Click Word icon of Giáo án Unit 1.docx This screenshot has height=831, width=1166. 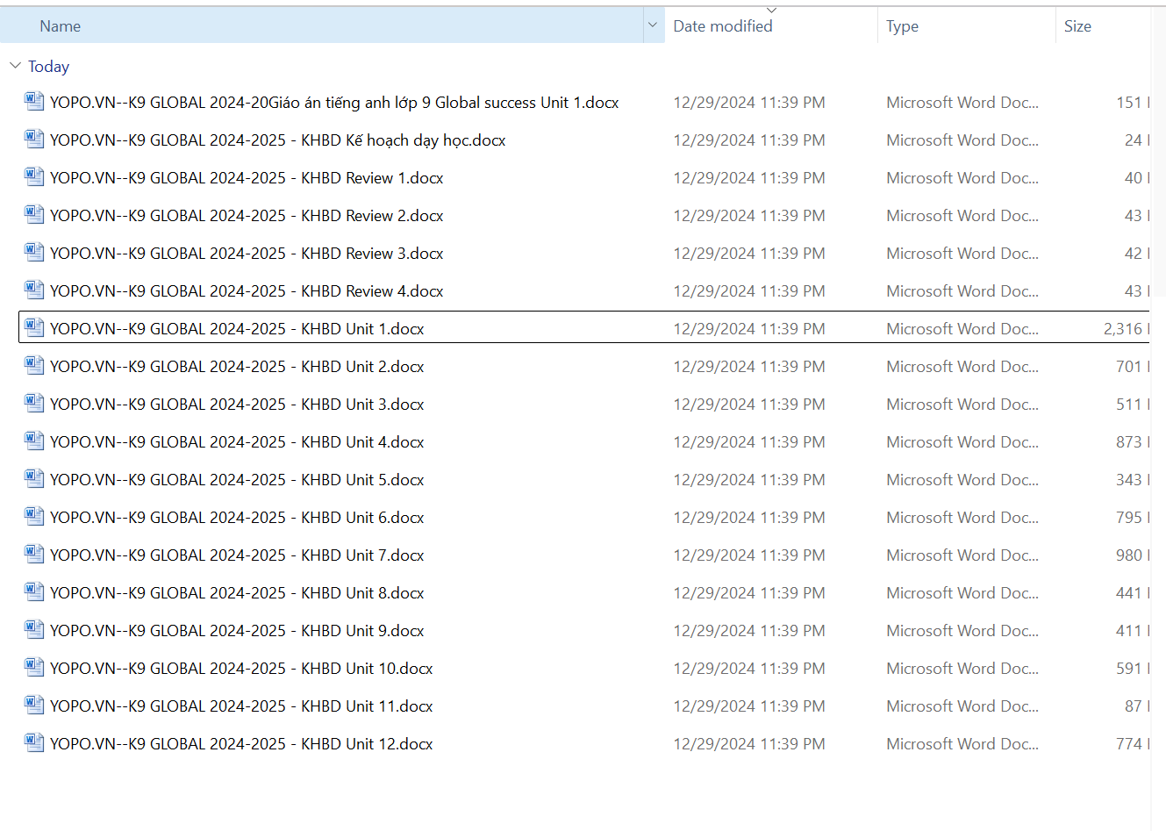tap(34, 102)
